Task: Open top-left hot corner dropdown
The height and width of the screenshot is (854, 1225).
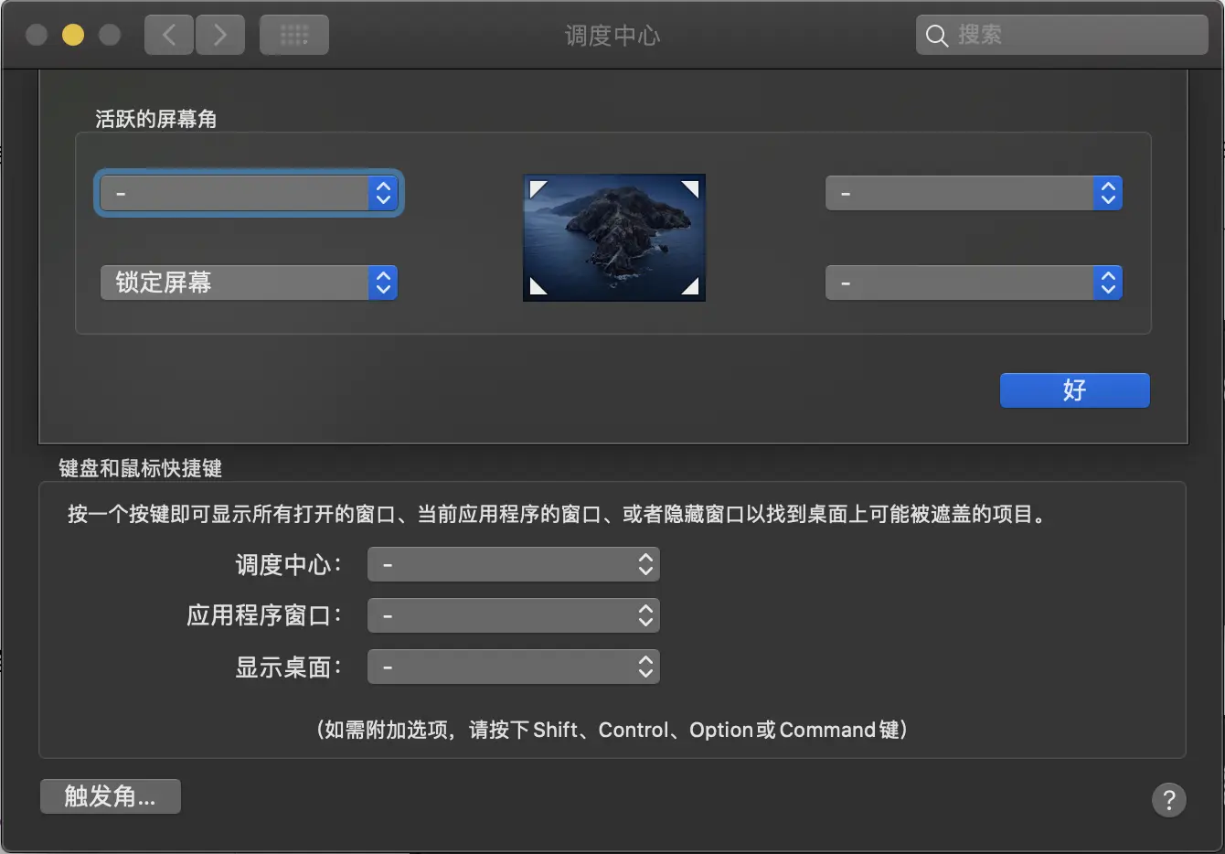Action: coord(249,194)
